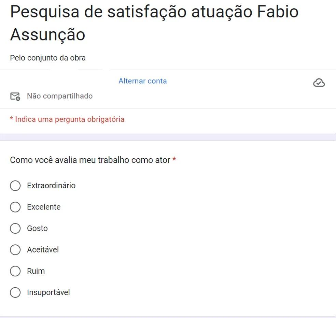Click the Gosto option label text
This screenshot has height=318, width=336.
[37, 228]
